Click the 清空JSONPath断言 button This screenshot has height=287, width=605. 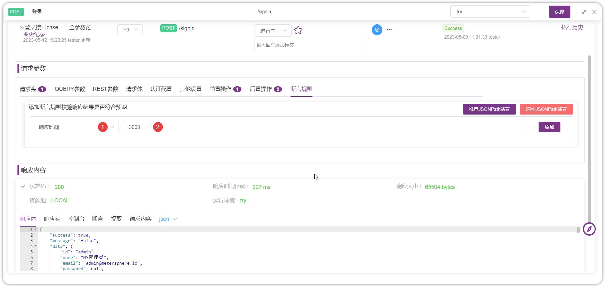546,109
